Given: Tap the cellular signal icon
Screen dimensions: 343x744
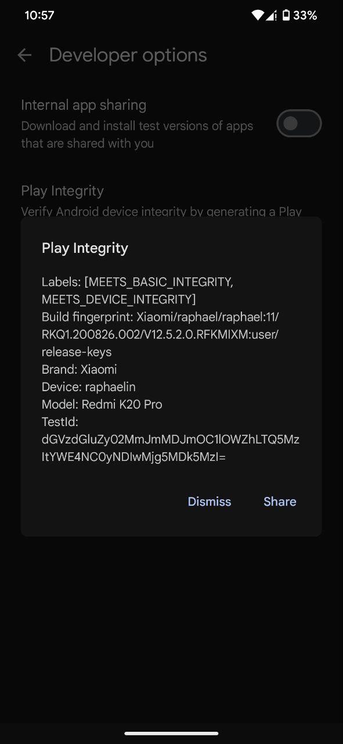Looking at the screenshot, I should 271,16.
